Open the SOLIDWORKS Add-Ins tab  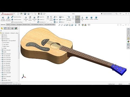pyautogui.click(x=37, y=25)
